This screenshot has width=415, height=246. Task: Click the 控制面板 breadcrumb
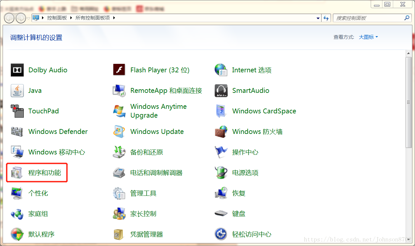click(57, 18)
